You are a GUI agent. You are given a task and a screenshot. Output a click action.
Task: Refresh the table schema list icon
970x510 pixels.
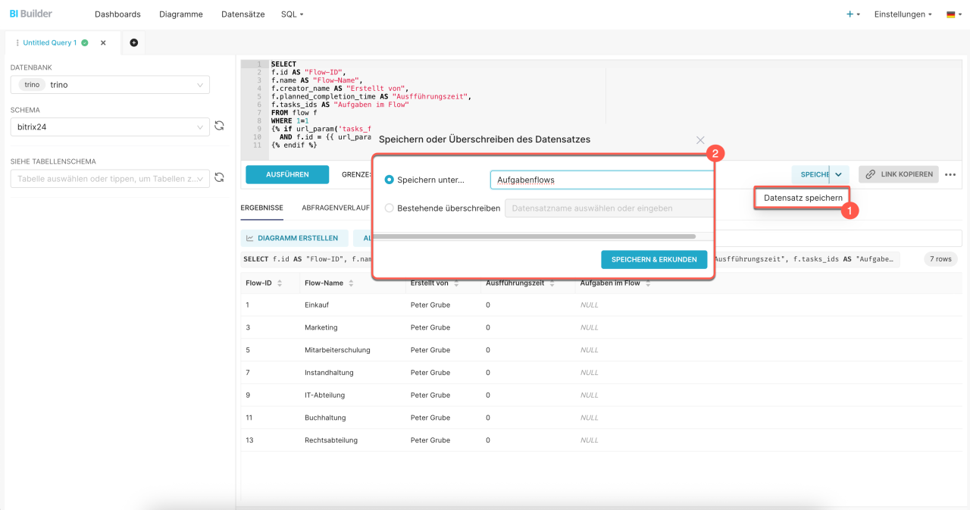tap(220, 177)
